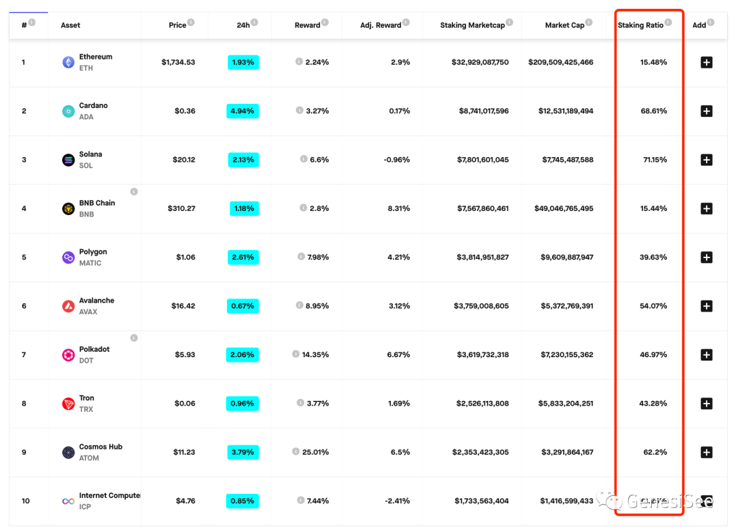Select Solana staking ratio 71.15% value

(655, 160)
